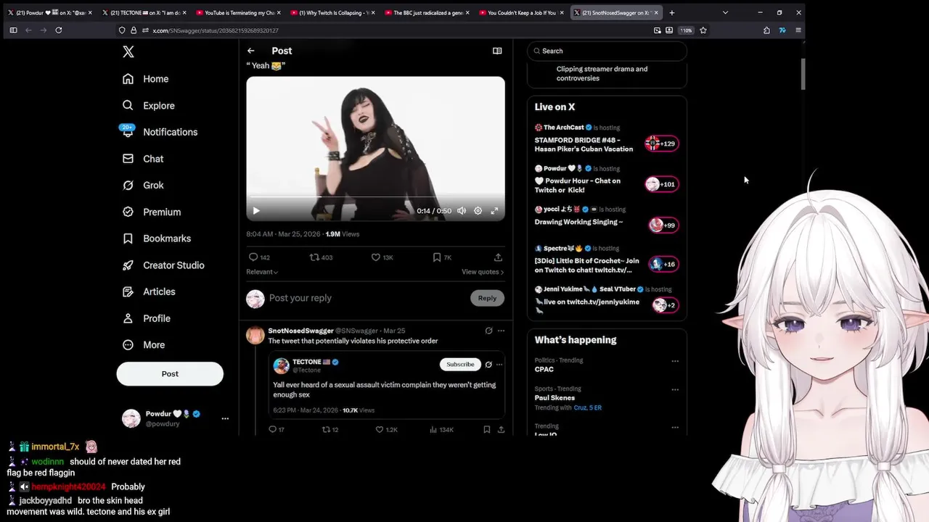
Task: Click the Articles sidebar icon
Action: point(128,291)
